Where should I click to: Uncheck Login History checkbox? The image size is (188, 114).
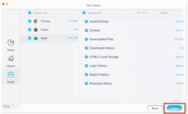86,66
